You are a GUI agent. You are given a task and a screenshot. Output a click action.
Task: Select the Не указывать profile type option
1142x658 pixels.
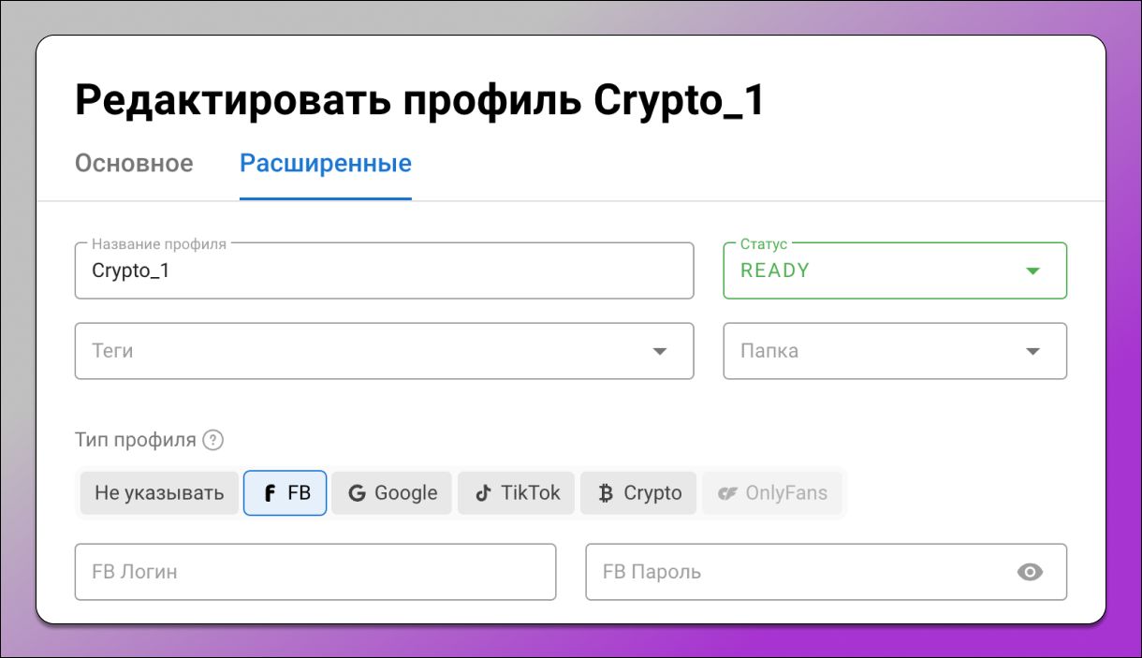(159, 492)
